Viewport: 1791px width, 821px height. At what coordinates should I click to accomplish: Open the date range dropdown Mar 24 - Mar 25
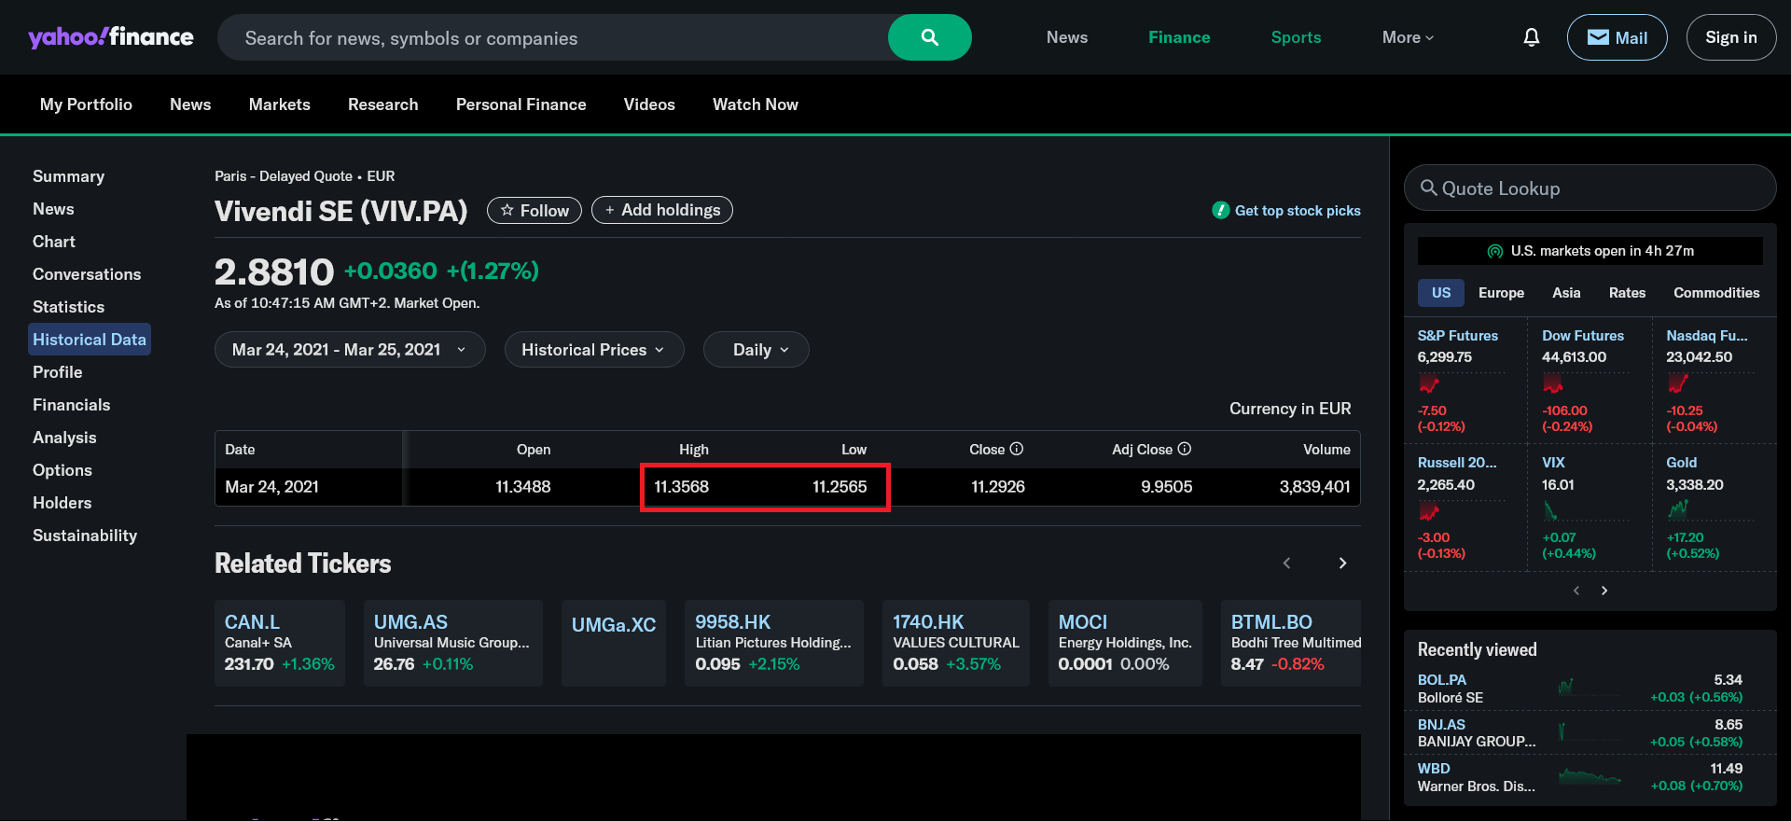pos(350,350)
